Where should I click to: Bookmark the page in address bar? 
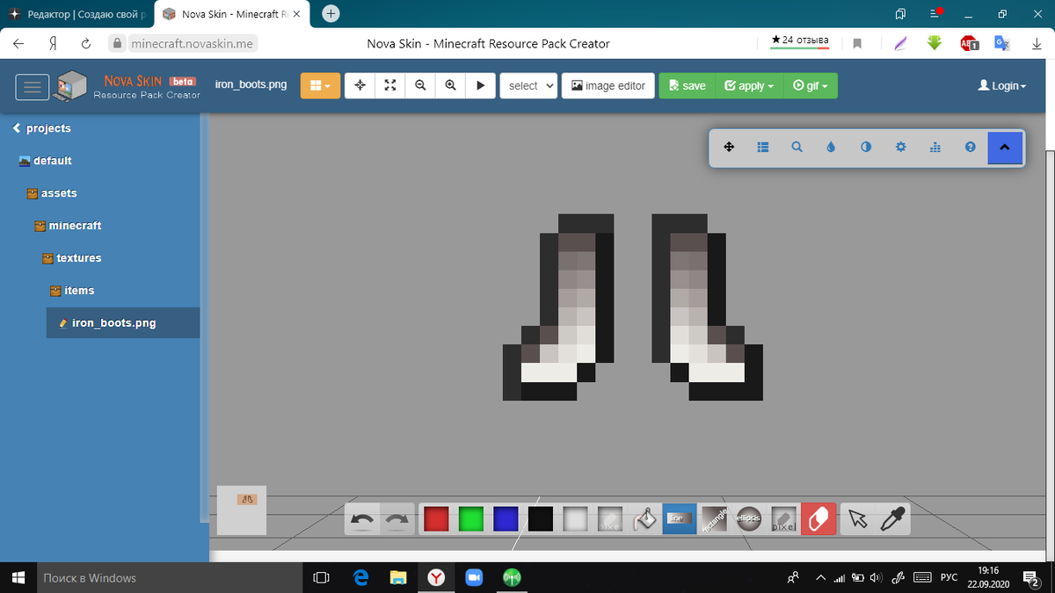click(x=857, y=43)
